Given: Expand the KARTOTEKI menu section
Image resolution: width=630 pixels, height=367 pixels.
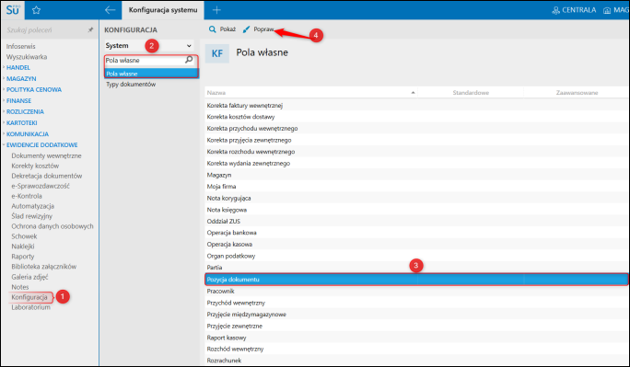Looking at the screenshot, I should pyautogui.click(x=22, y=122).
